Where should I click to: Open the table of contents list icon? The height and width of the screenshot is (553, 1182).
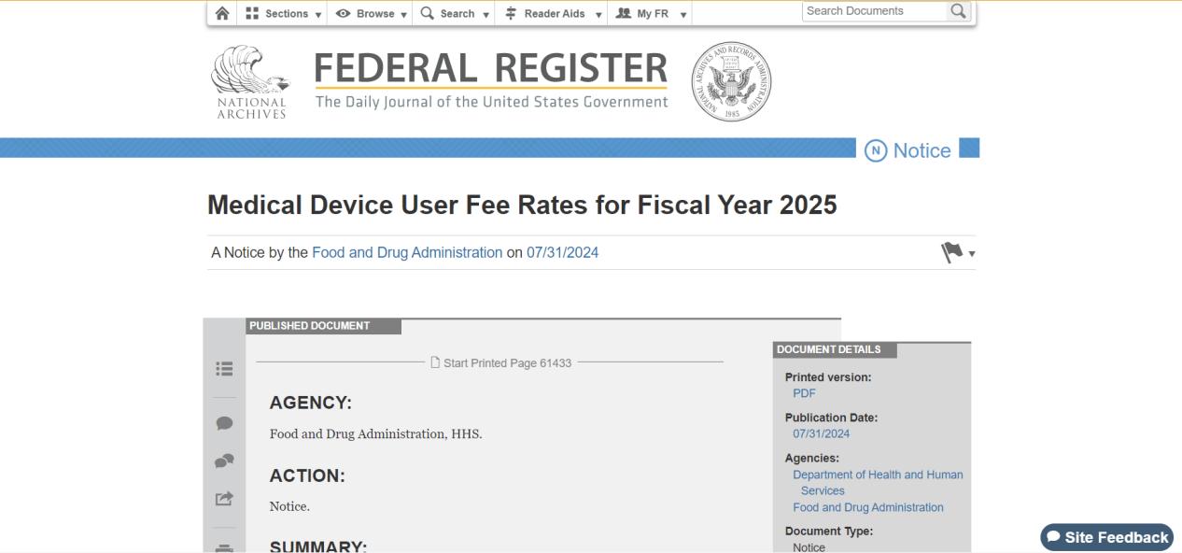click(224, 369)
